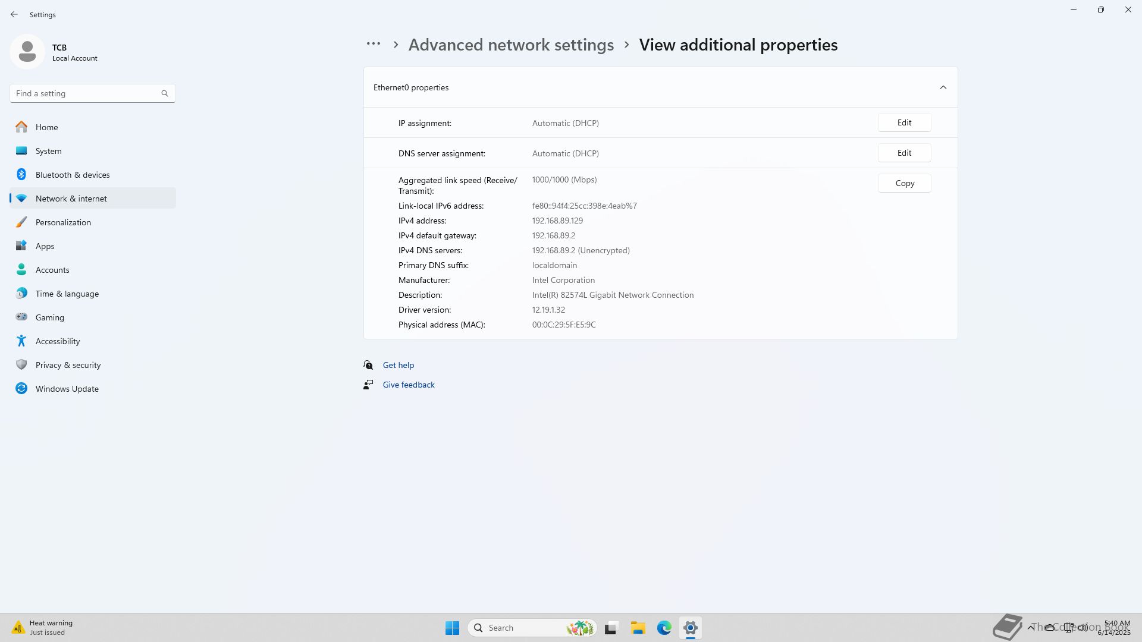Expand the breadcrumb ellipsis menu
1142x642 pixels.
(x=373, y=44)
